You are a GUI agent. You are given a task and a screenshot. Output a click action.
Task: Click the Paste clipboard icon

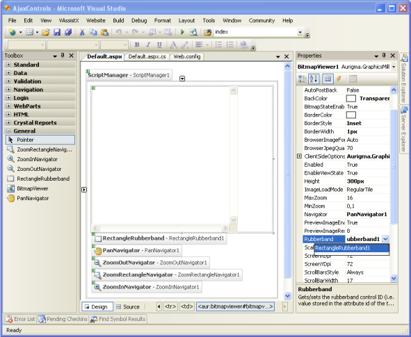[x=104, y=32]
